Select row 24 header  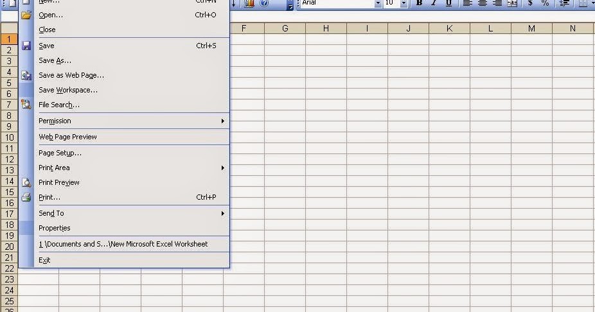pos(9,290)
